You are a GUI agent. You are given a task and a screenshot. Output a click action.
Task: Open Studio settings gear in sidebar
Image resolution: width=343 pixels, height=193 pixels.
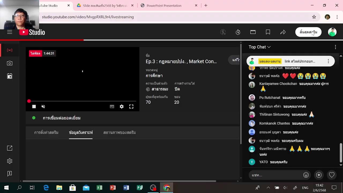pyautogui.click(x=10, y=161)
